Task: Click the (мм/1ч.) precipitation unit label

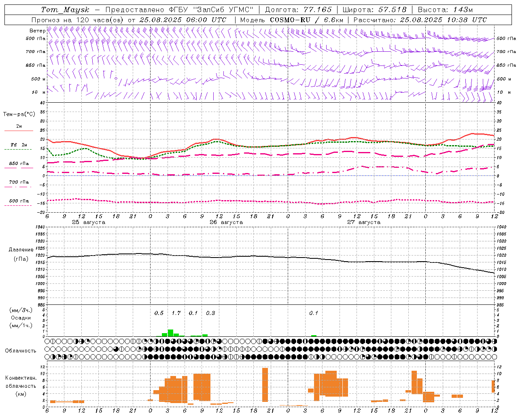Action: [x=21, y=325]
